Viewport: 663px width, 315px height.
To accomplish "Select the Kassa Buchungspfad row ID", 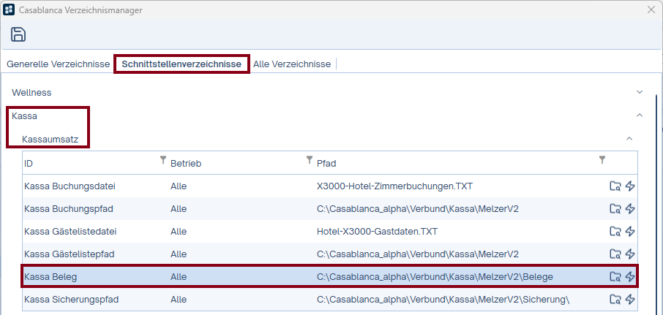I will (69, 208).
